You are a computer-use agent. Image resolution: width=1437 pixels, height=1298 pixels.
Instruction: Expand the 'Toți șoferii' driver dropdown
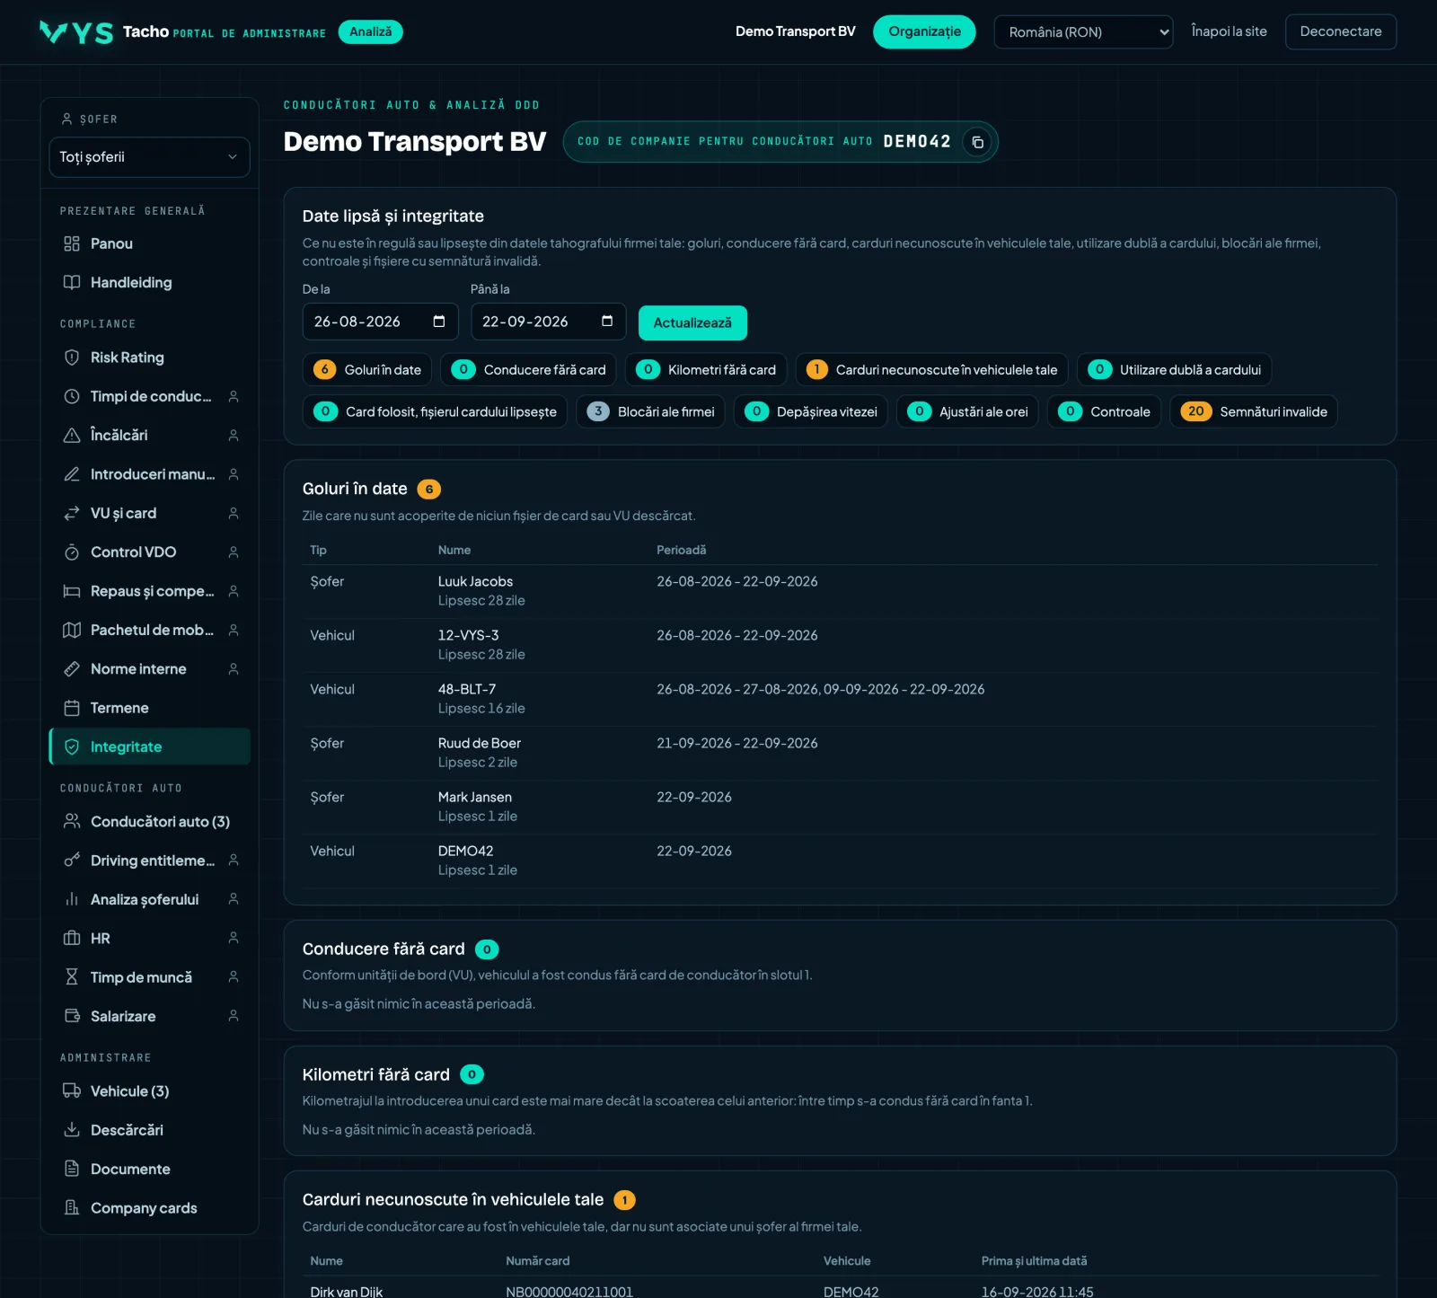tap(149, 157)
